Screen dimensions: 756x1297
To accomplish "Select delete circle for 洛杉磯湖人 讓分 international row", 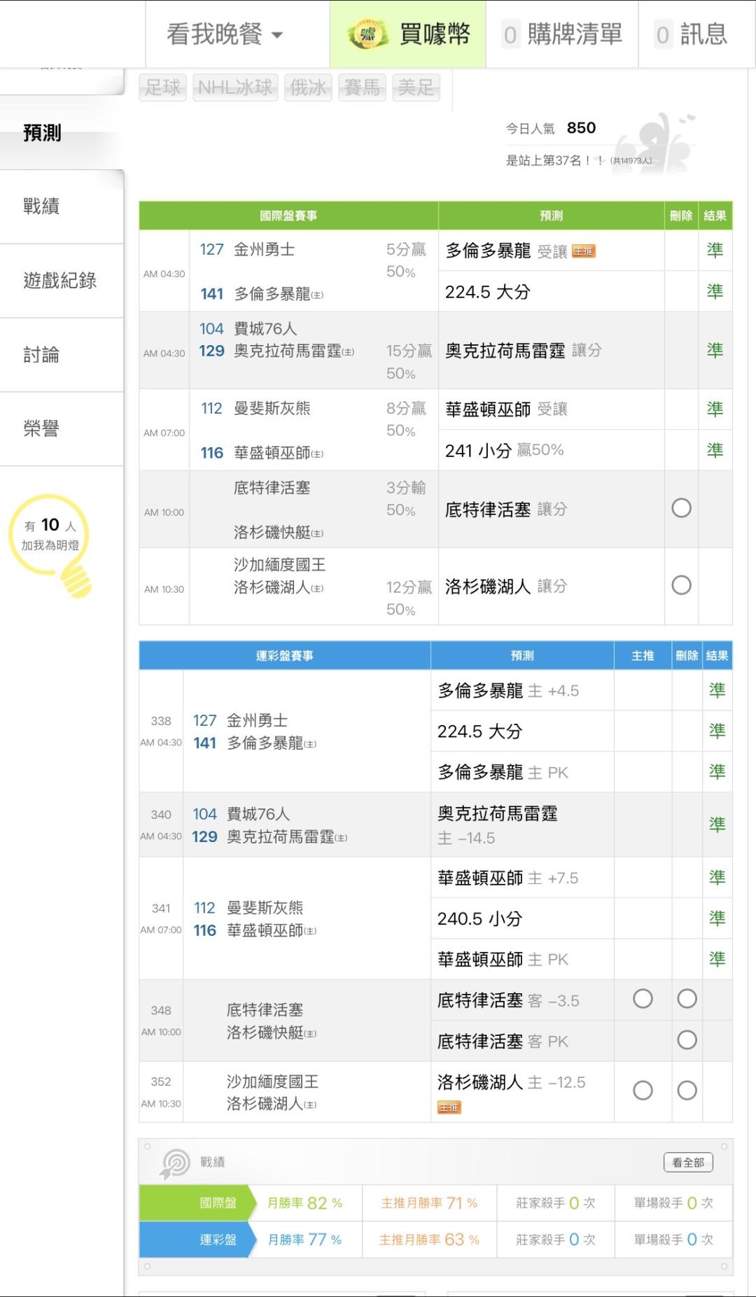I will 681,585.
